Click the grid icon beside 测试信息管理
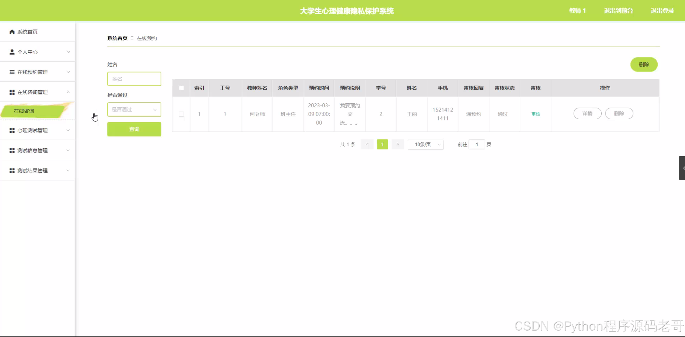Screen dimensions: 685x337 pyautogui.click(x=12, y=151)
